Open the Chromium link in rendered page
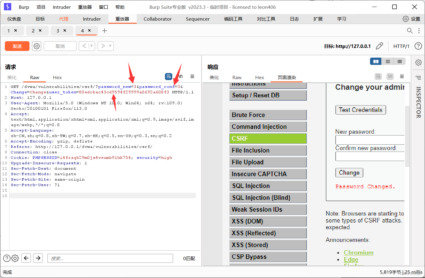 pos(358,253)
